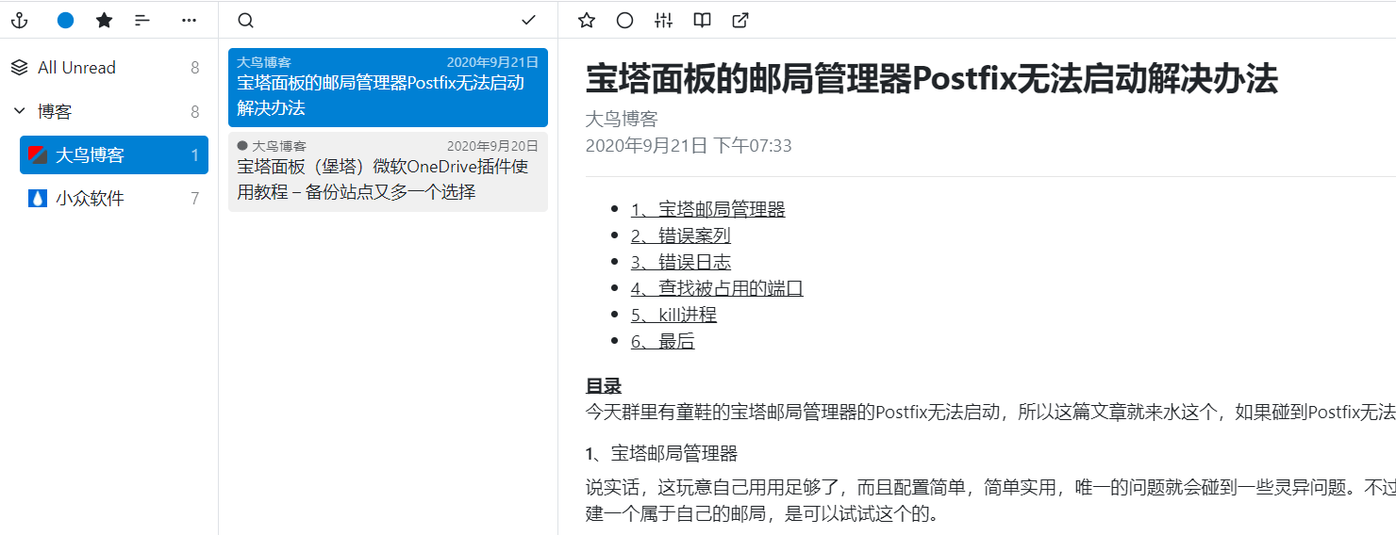Show starred articles with the filled star
This screenshot has width=1396, height=535.
click(x=105, y=20)
